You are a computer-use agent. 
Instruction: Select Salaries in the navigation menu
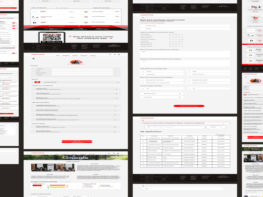pos(75,56)
